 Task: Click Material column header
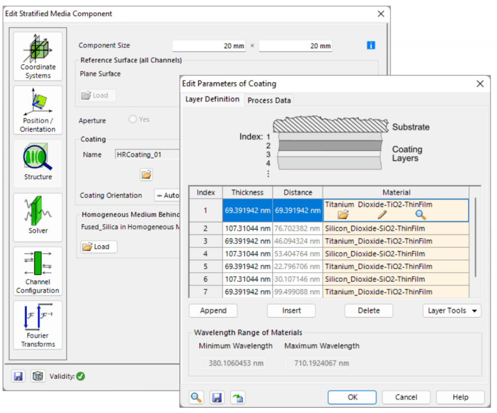click(x=396, y=192)
